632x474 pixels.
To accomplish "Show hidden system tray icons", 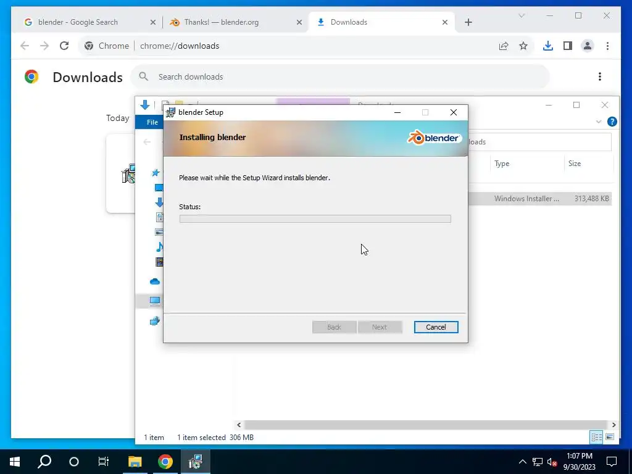I will point(522,462).
